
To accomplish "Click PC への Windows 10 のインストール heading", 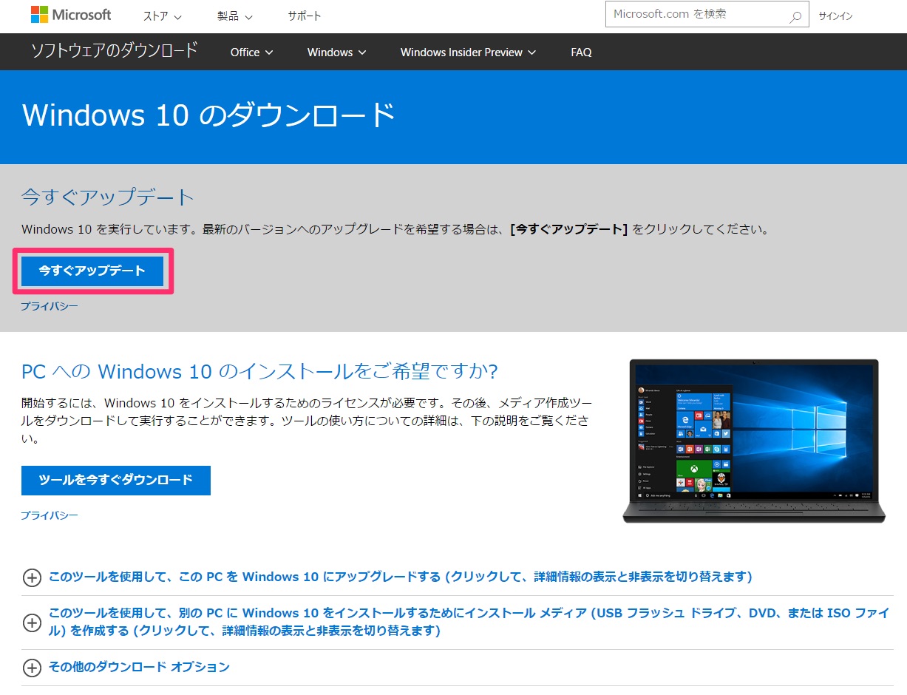I will [x=260, y=371].
